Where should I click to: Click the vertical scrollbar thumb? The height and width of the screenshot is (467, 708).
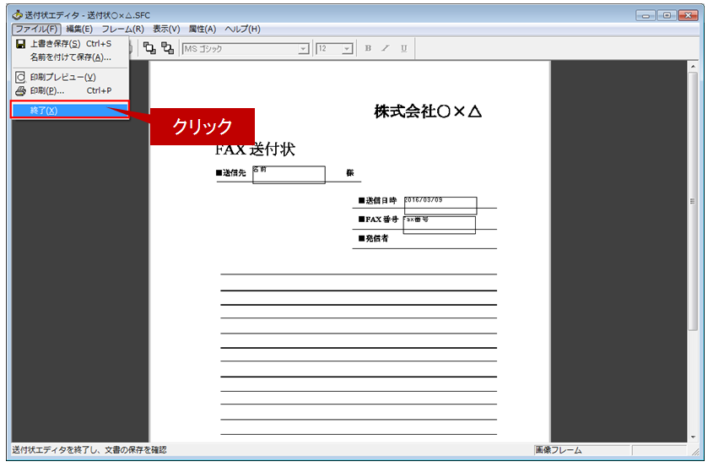pyautogui.click(x=693, y=201)
